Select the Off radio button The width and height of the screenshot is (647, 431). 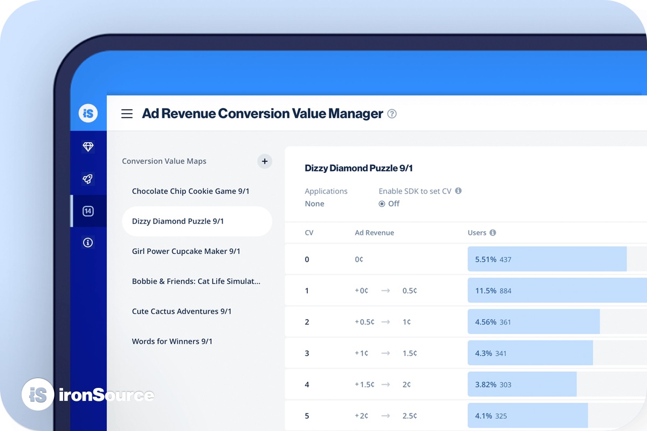pos(382,204)
